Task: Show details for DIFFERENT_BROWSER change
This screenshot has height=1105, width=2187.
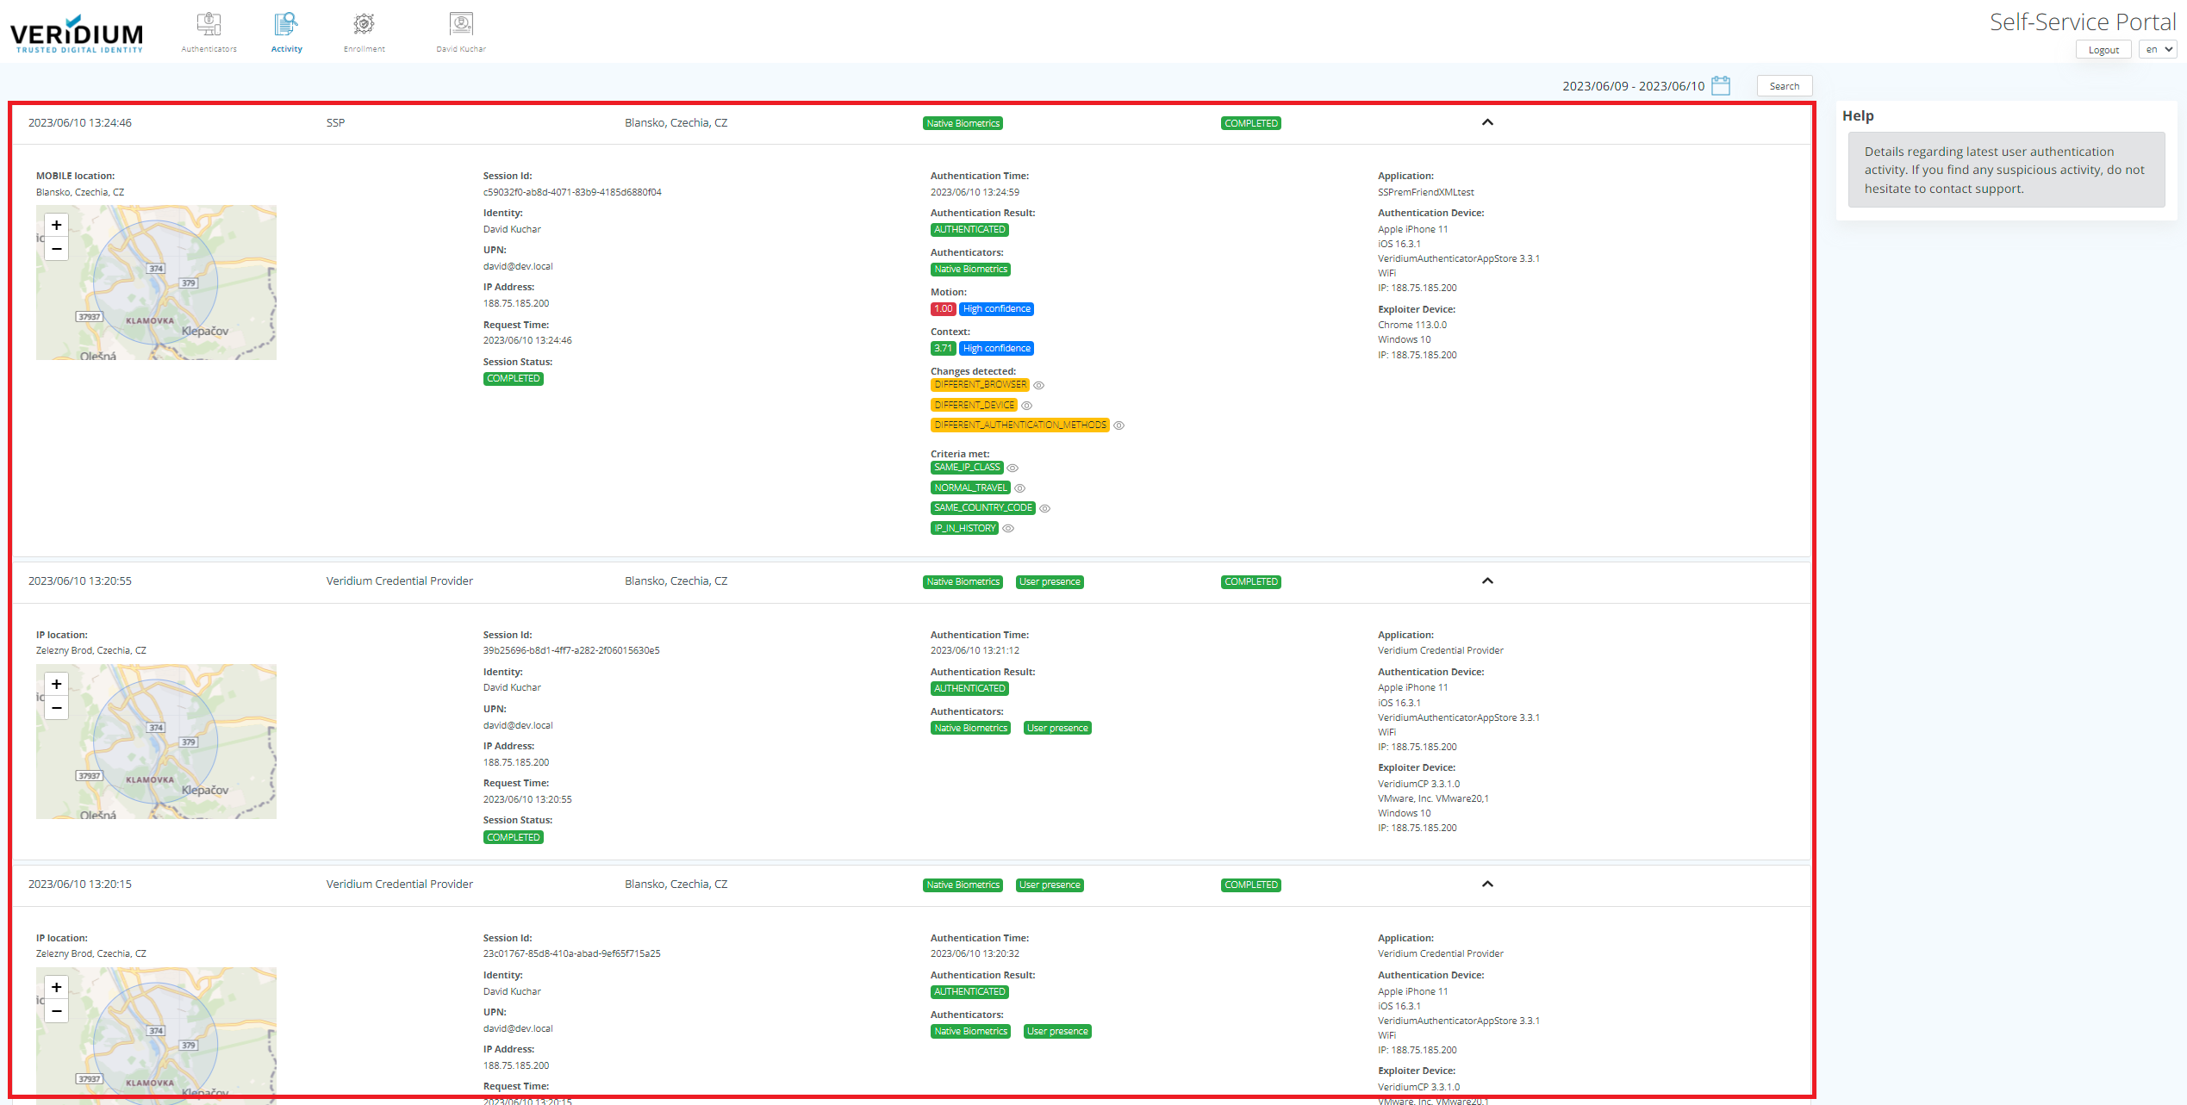Action: 1039,386
